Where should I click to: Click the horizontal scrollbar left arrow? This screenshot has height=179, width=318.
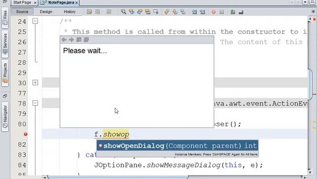click(45, 177)
